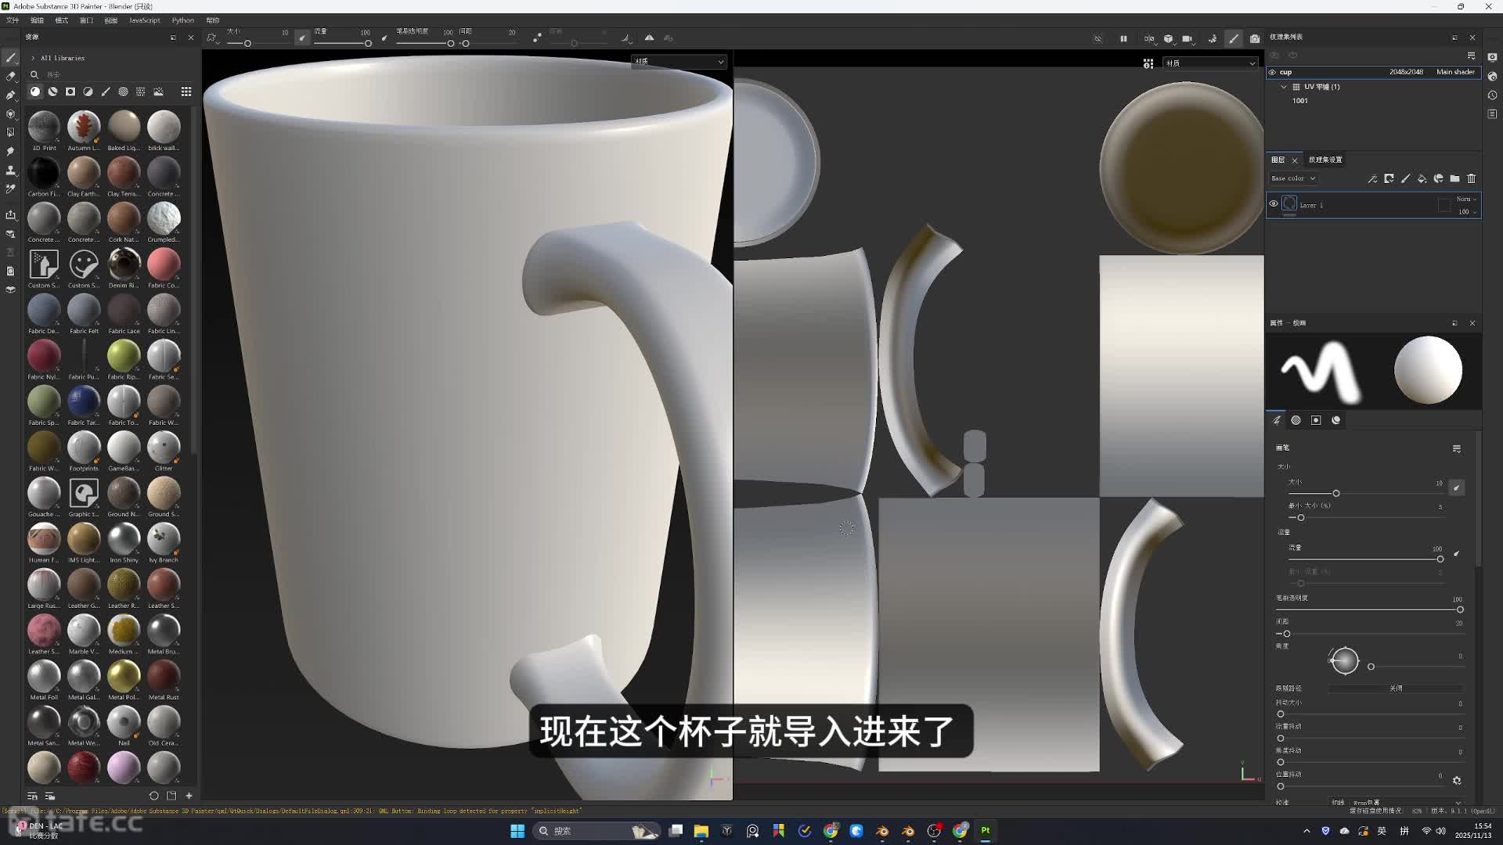The image size is (1503, 845).
Task: Switch to the 纹理集设置 tab
Action: click(x=1325, y=160)
